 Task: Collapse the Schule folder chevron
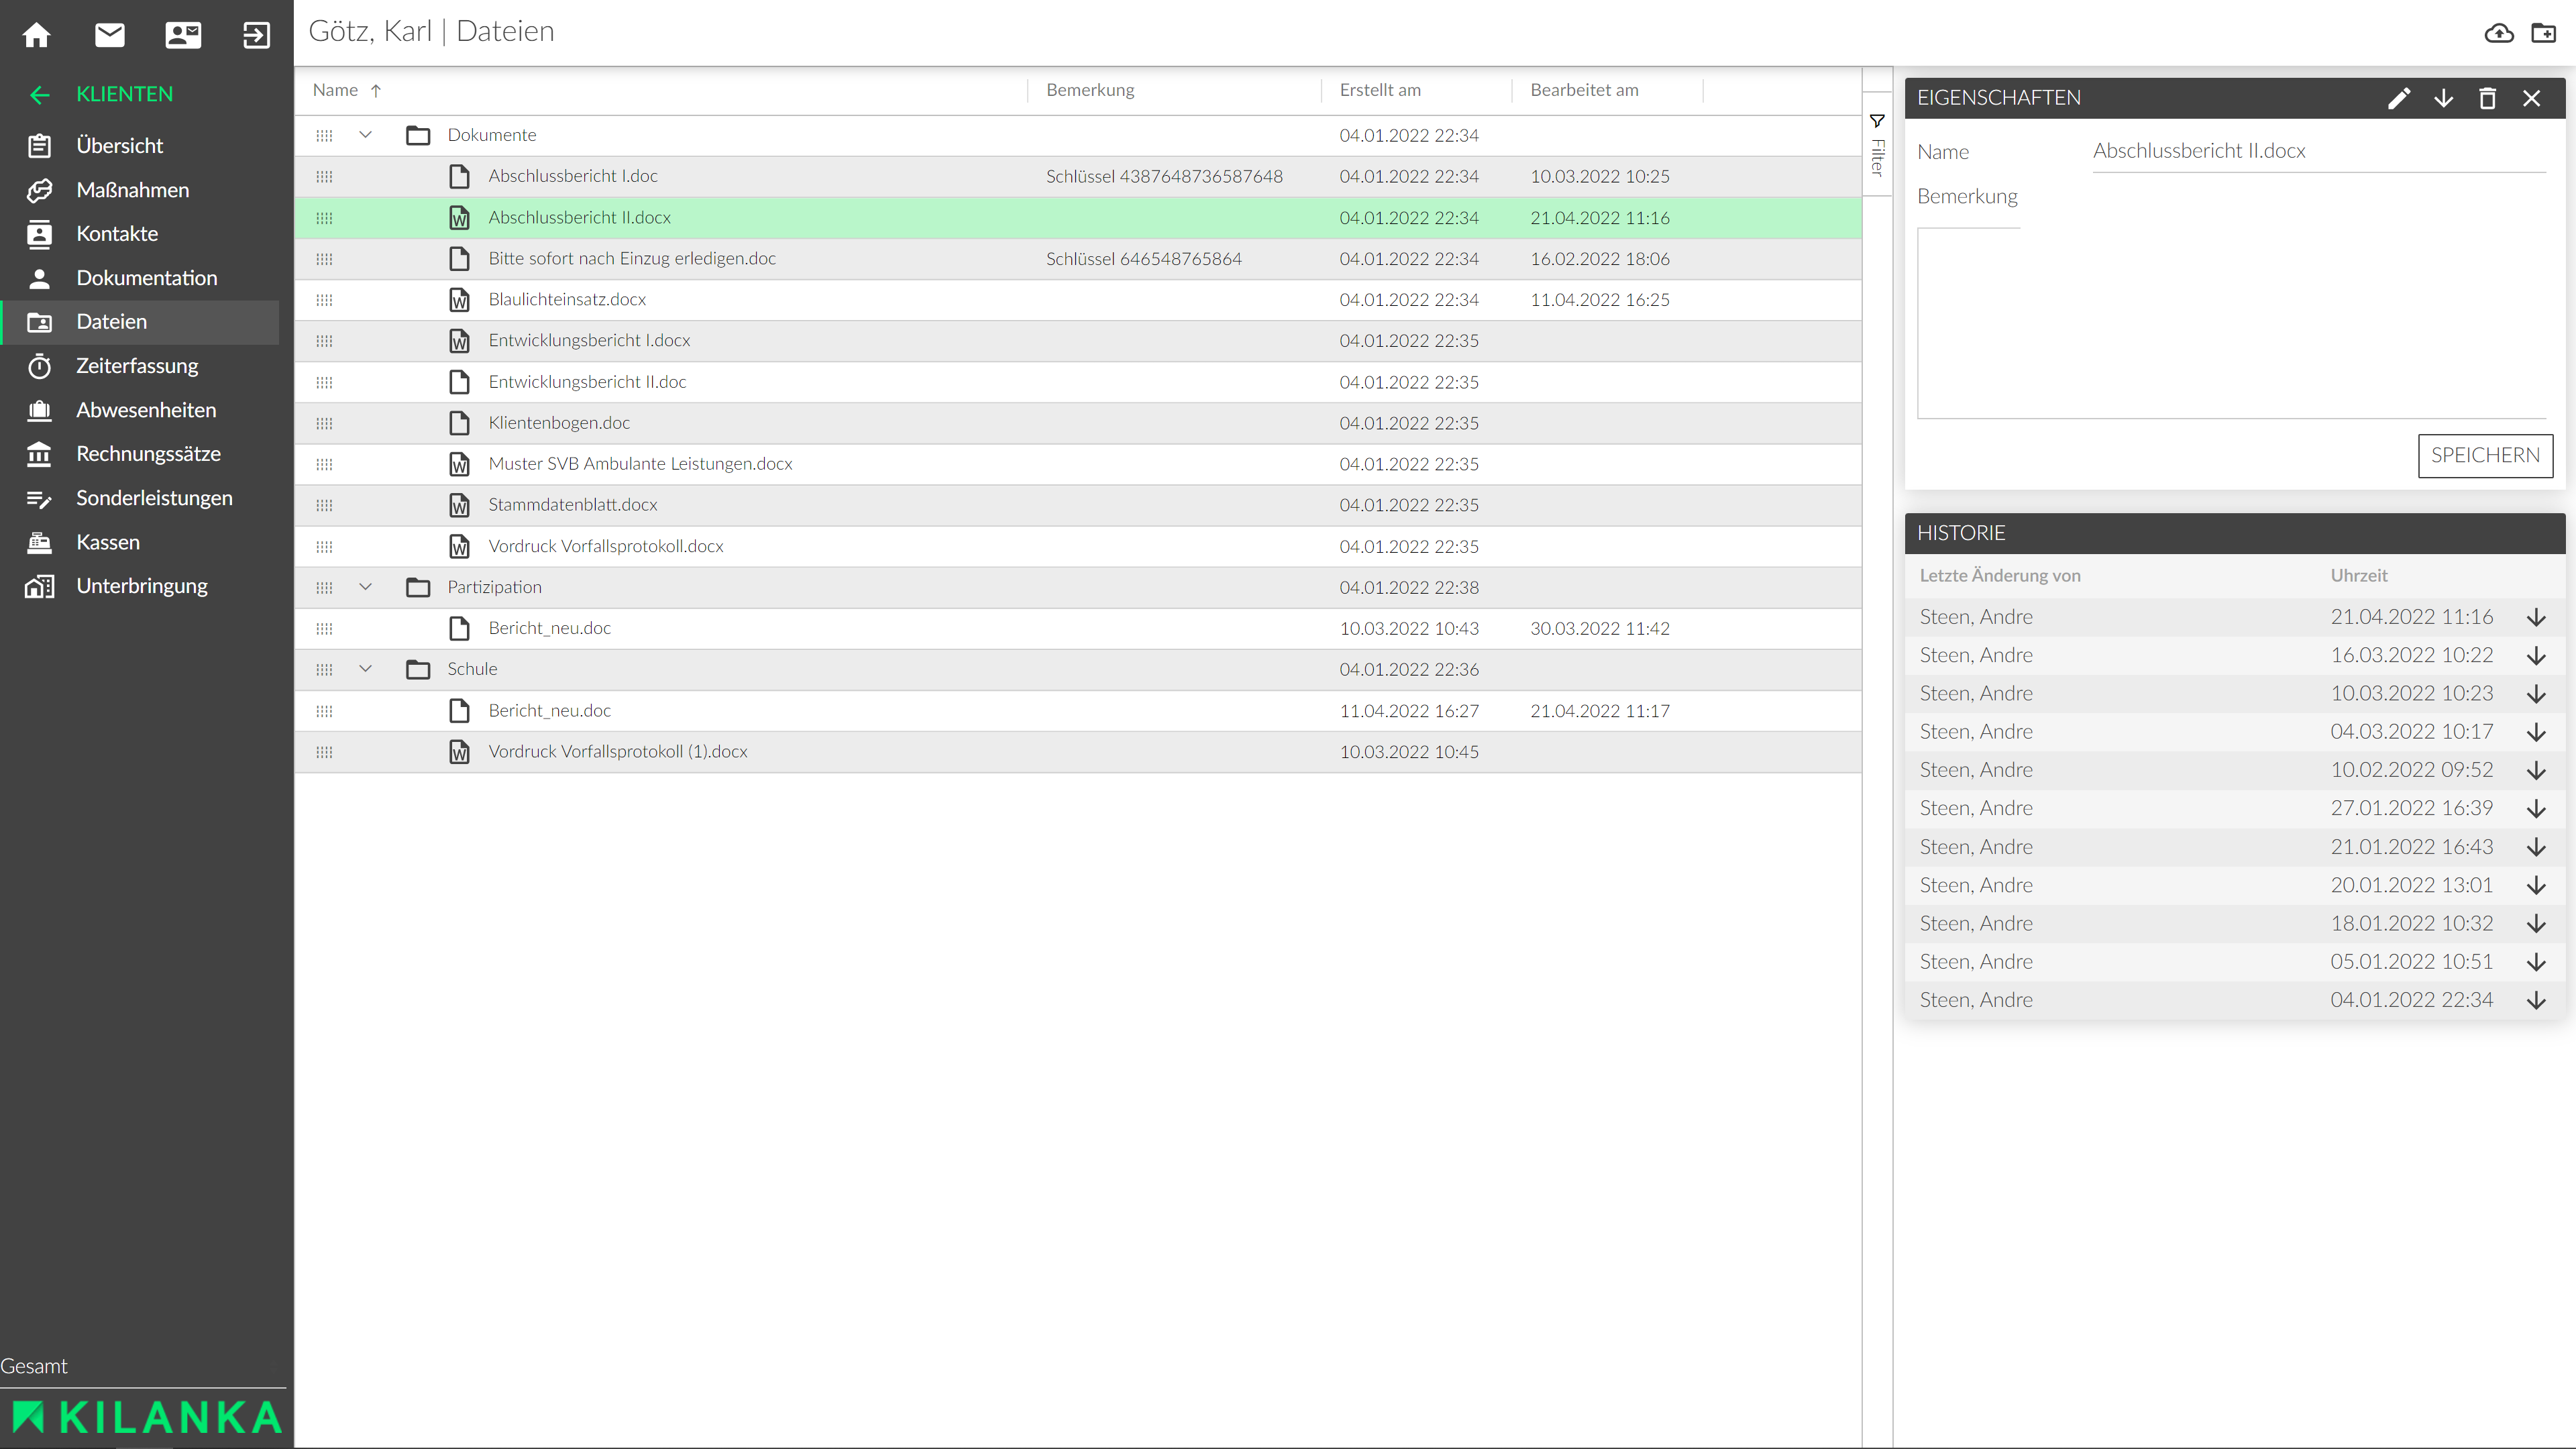point(365,669)
